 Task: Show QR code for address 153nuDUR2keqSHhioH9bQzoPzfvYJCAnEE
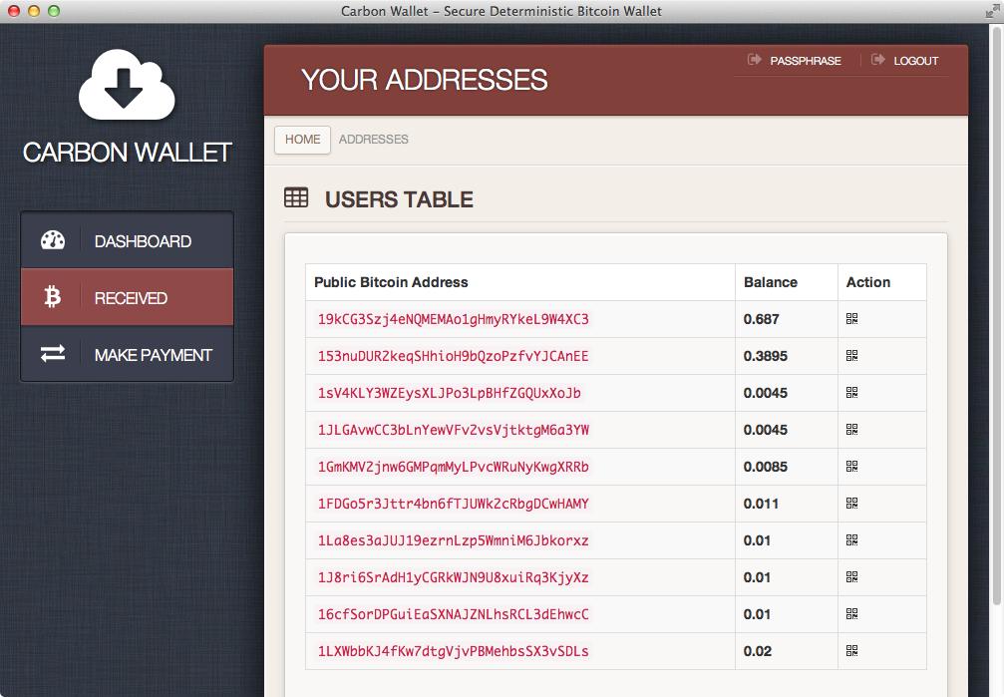pyautogui.click(x=851, y=356)
